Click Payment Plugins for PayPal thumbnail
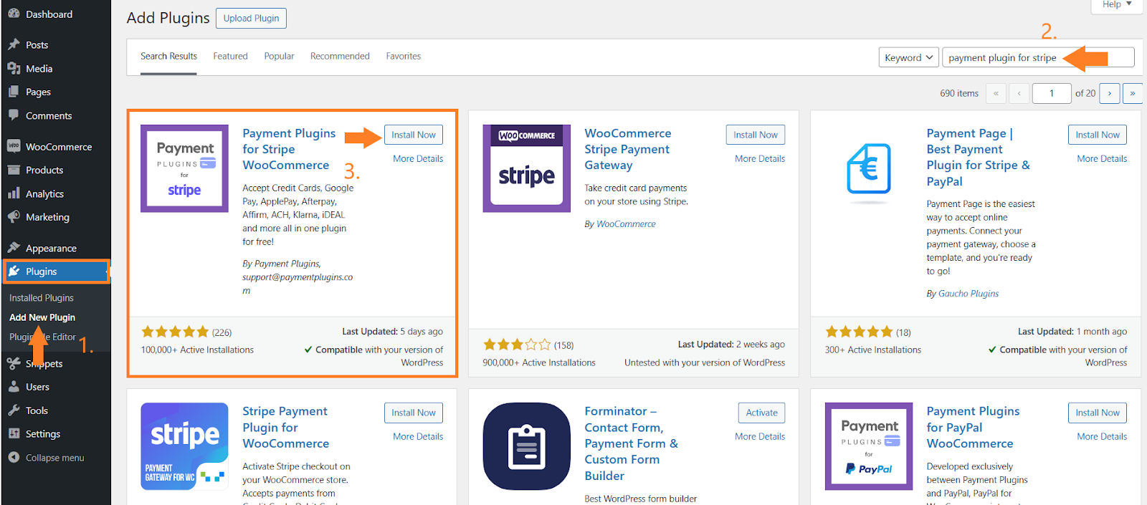Screen dimensions: 1147x505 click(869, 446)
